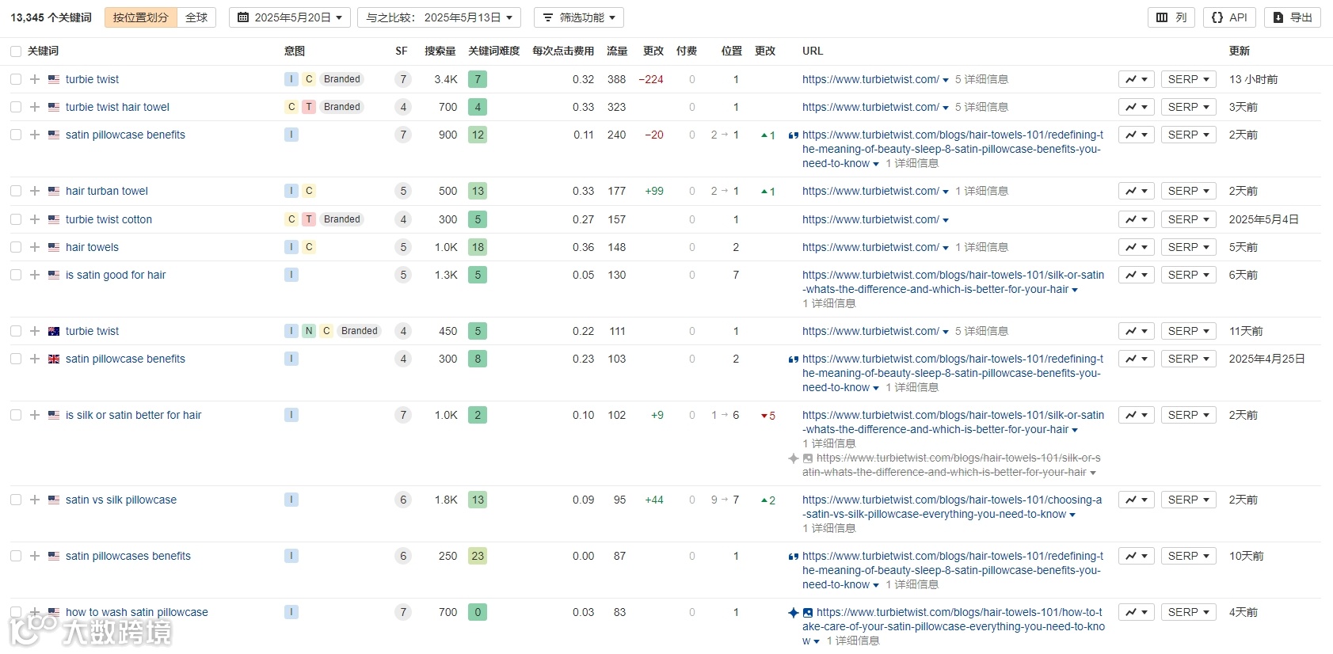Click plus icon beside 'is satin good for hair'
This screenshot has height=654, width=1333.
(35, 275)
